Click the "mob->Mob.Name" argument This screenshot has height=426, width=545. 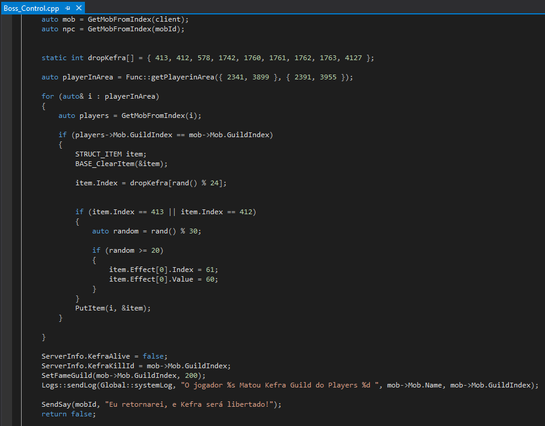coord(414,385)
